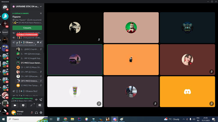Disconnect from the voice call
This screenshot has width=218, height=122.
tap(41, 100)
